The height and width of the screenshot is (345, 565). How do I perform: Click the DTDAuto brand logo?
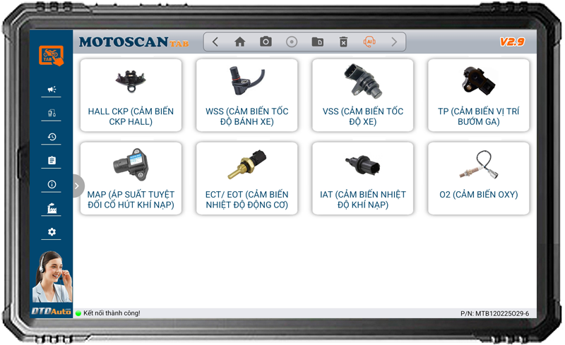(51, 311)
